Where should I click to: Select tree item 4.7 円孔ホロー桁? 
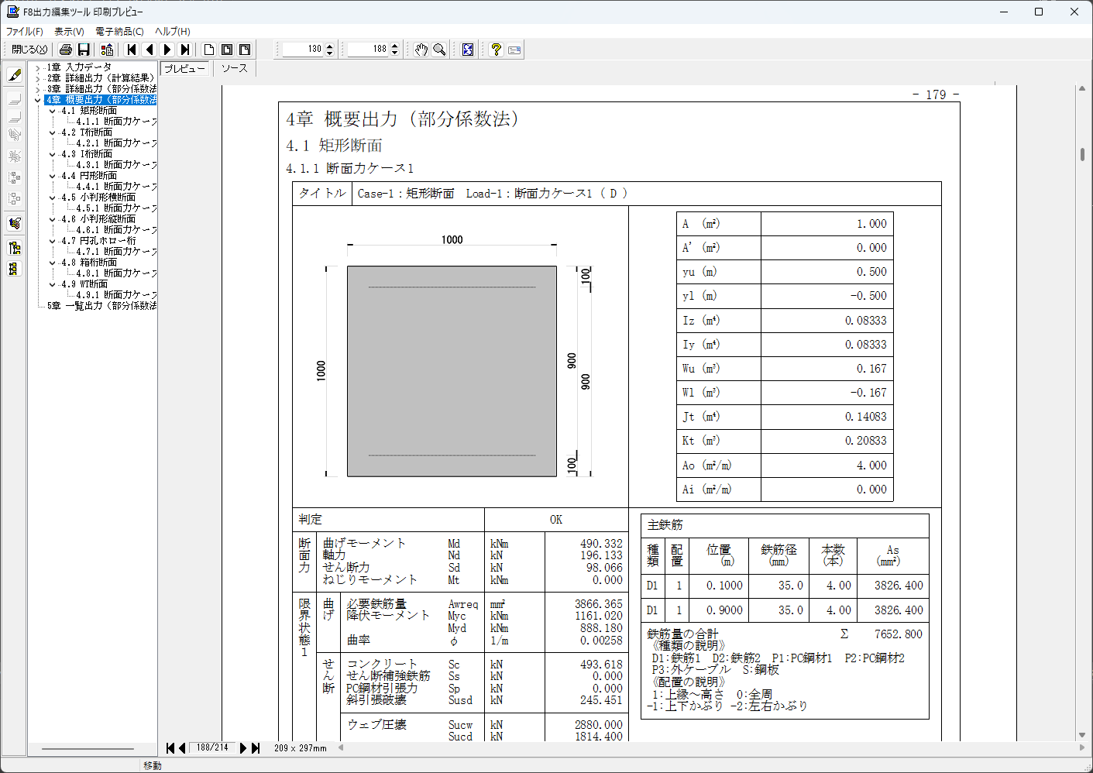pos(98,241)
